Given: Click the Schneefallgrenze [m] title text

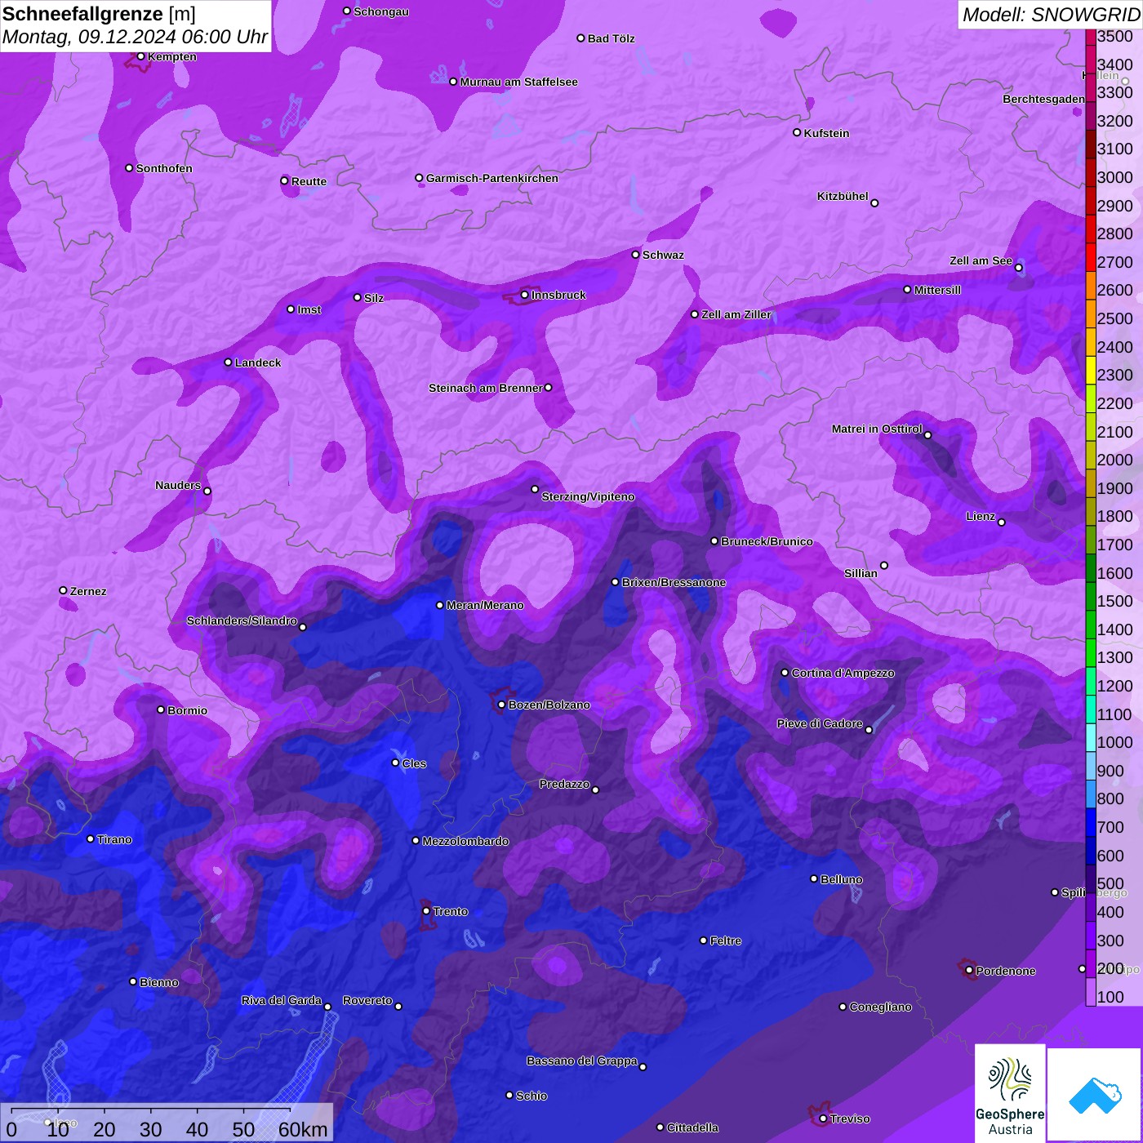Looking at the screenshot, I should coord(99,14).
